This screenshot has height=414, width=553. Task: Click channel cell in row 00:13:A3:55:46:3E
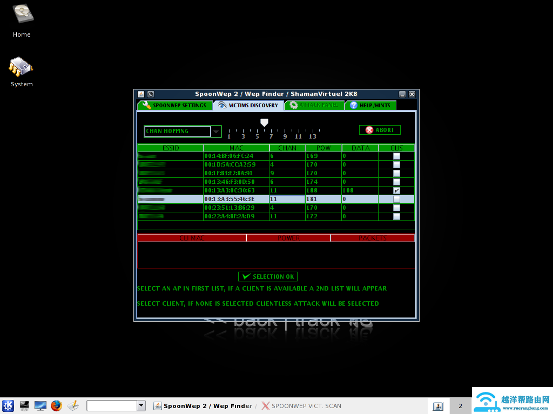click(x=287, y=199)
